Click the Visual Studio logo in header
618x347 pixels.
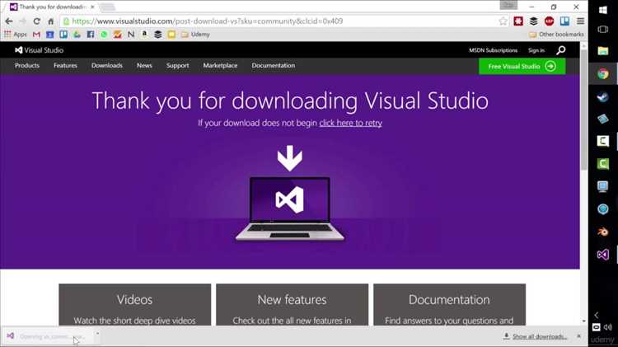pos(39,50)
